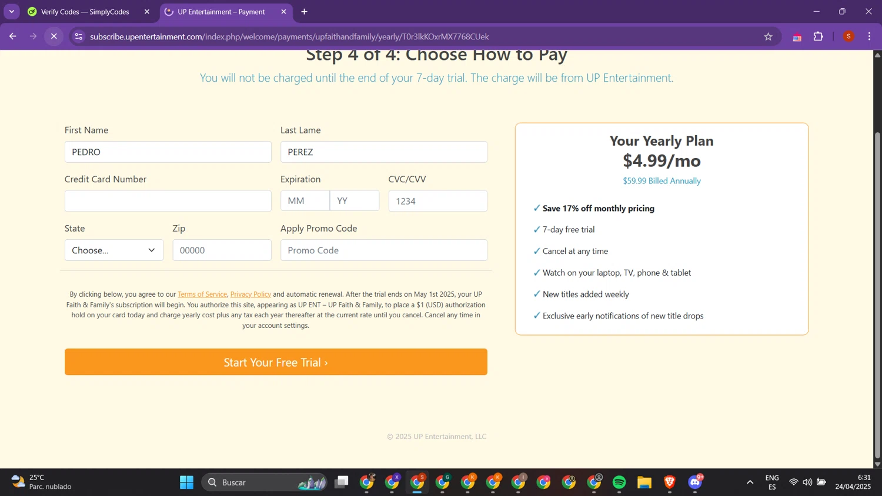Click the page vertical scrollbar
The image size is (882, 496).
point(877,294)
